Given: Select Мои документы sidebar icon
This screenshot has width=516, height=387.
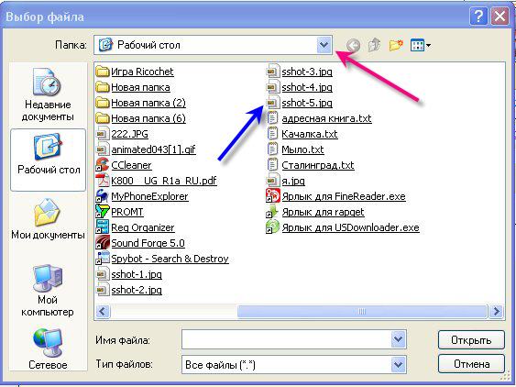Looking at the screenshot, I should tap(48, 218).
